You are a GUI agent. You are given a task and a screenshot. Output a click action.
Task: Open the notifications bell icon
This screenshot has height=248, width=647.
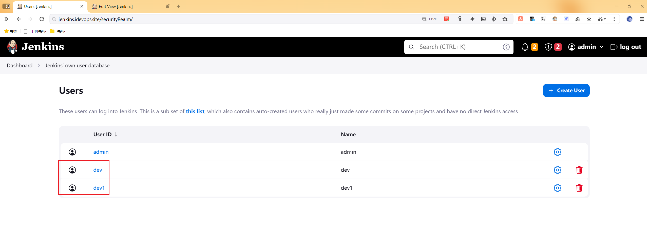point(525,47)
